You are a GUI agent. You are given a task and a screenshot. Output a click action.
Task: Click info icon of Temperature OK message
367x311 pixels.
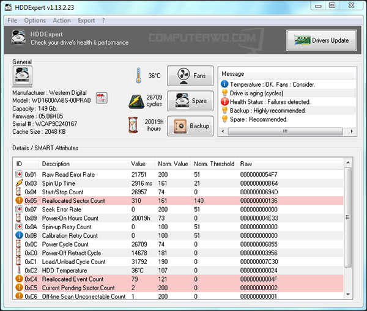(x=224, y=84)
